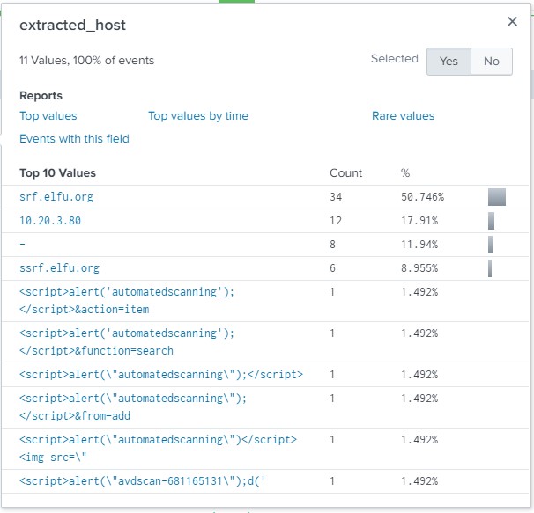This screenshot has width=534, height=513.
Task: Open Top values by time report
Action: coord(198,116)
